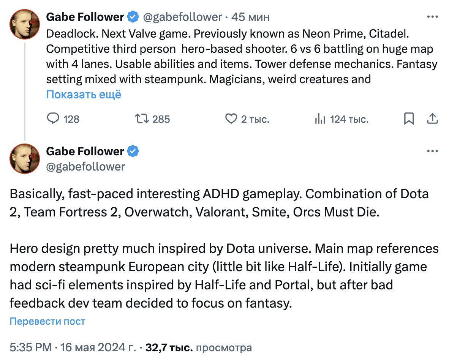Click the verified badge on the first tweet
The image size is (449, 360).
[133, 17]
